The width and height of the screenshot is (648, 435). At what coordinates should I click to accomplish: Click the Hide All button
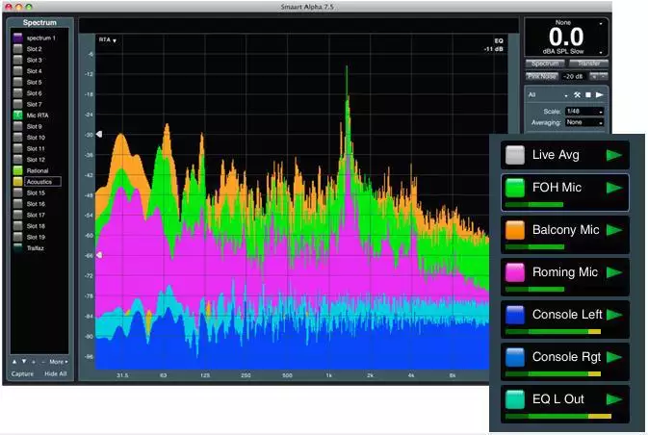[x=56, y=373]
